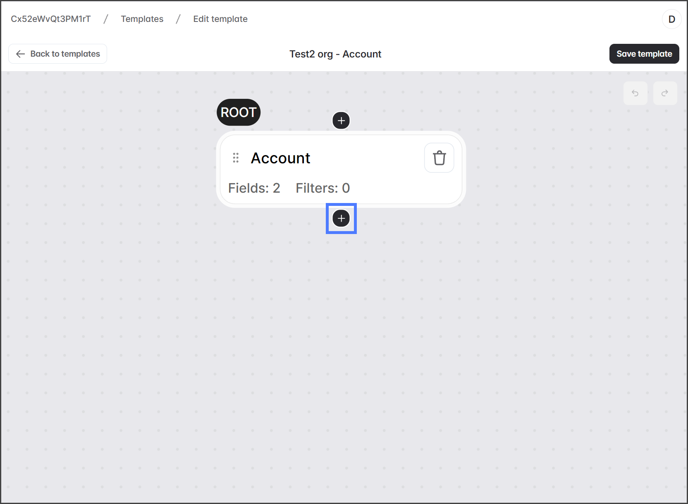Click the back arrow icon

point(20,54)
